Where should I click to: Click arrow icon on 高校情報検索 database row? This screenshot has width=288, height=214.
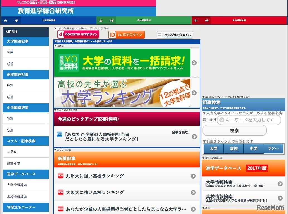[x=280, y=198]
